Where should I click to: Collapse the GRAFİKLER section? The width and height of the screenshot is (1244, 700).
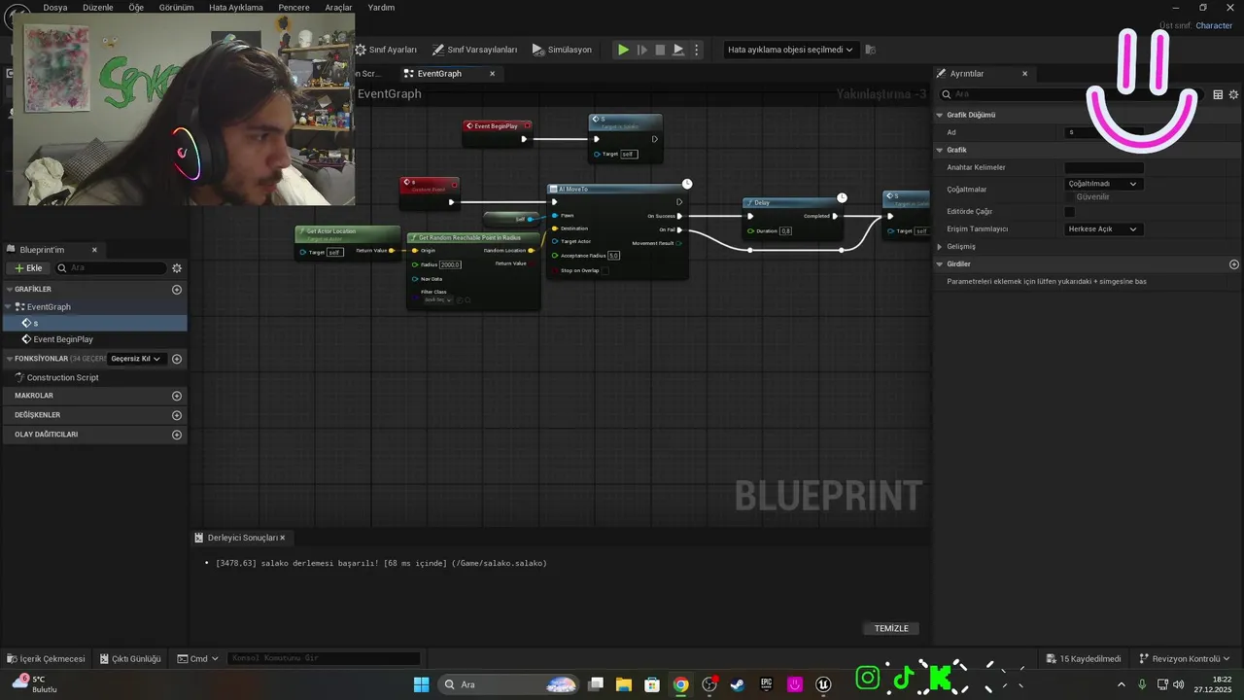pyautogui.click(x=9, y=289)
